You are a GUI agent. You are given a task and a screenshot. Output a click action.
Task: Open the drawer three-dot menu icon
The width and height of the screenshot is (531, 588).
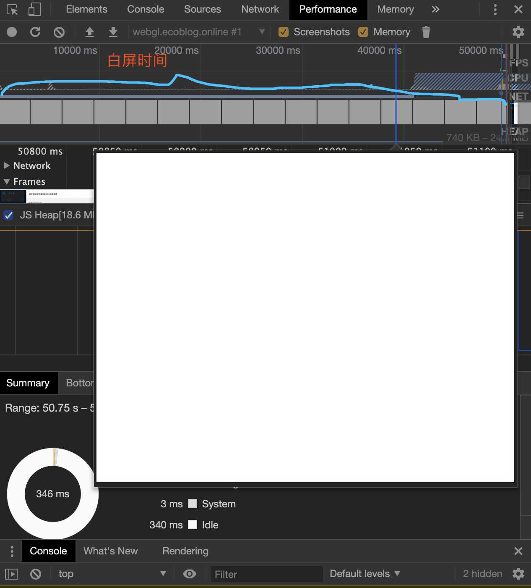[x=12, y=551]
